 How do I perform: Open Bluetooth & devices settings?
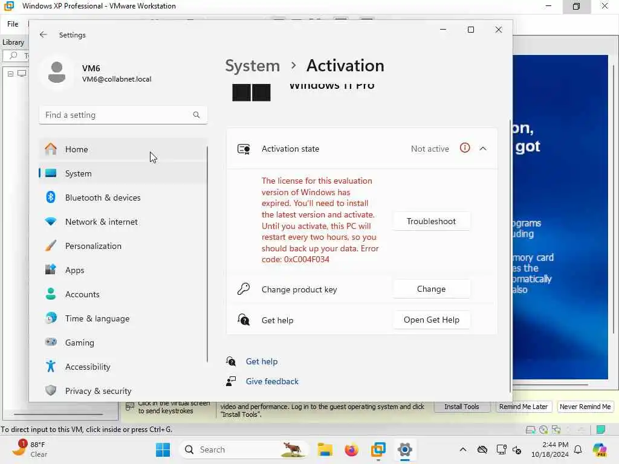(x=123, y=198)
